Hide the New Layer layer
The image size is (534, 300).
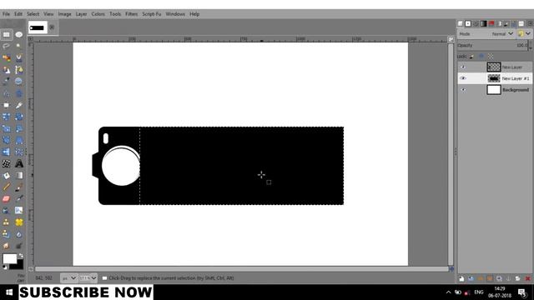(x=462, y=67)
